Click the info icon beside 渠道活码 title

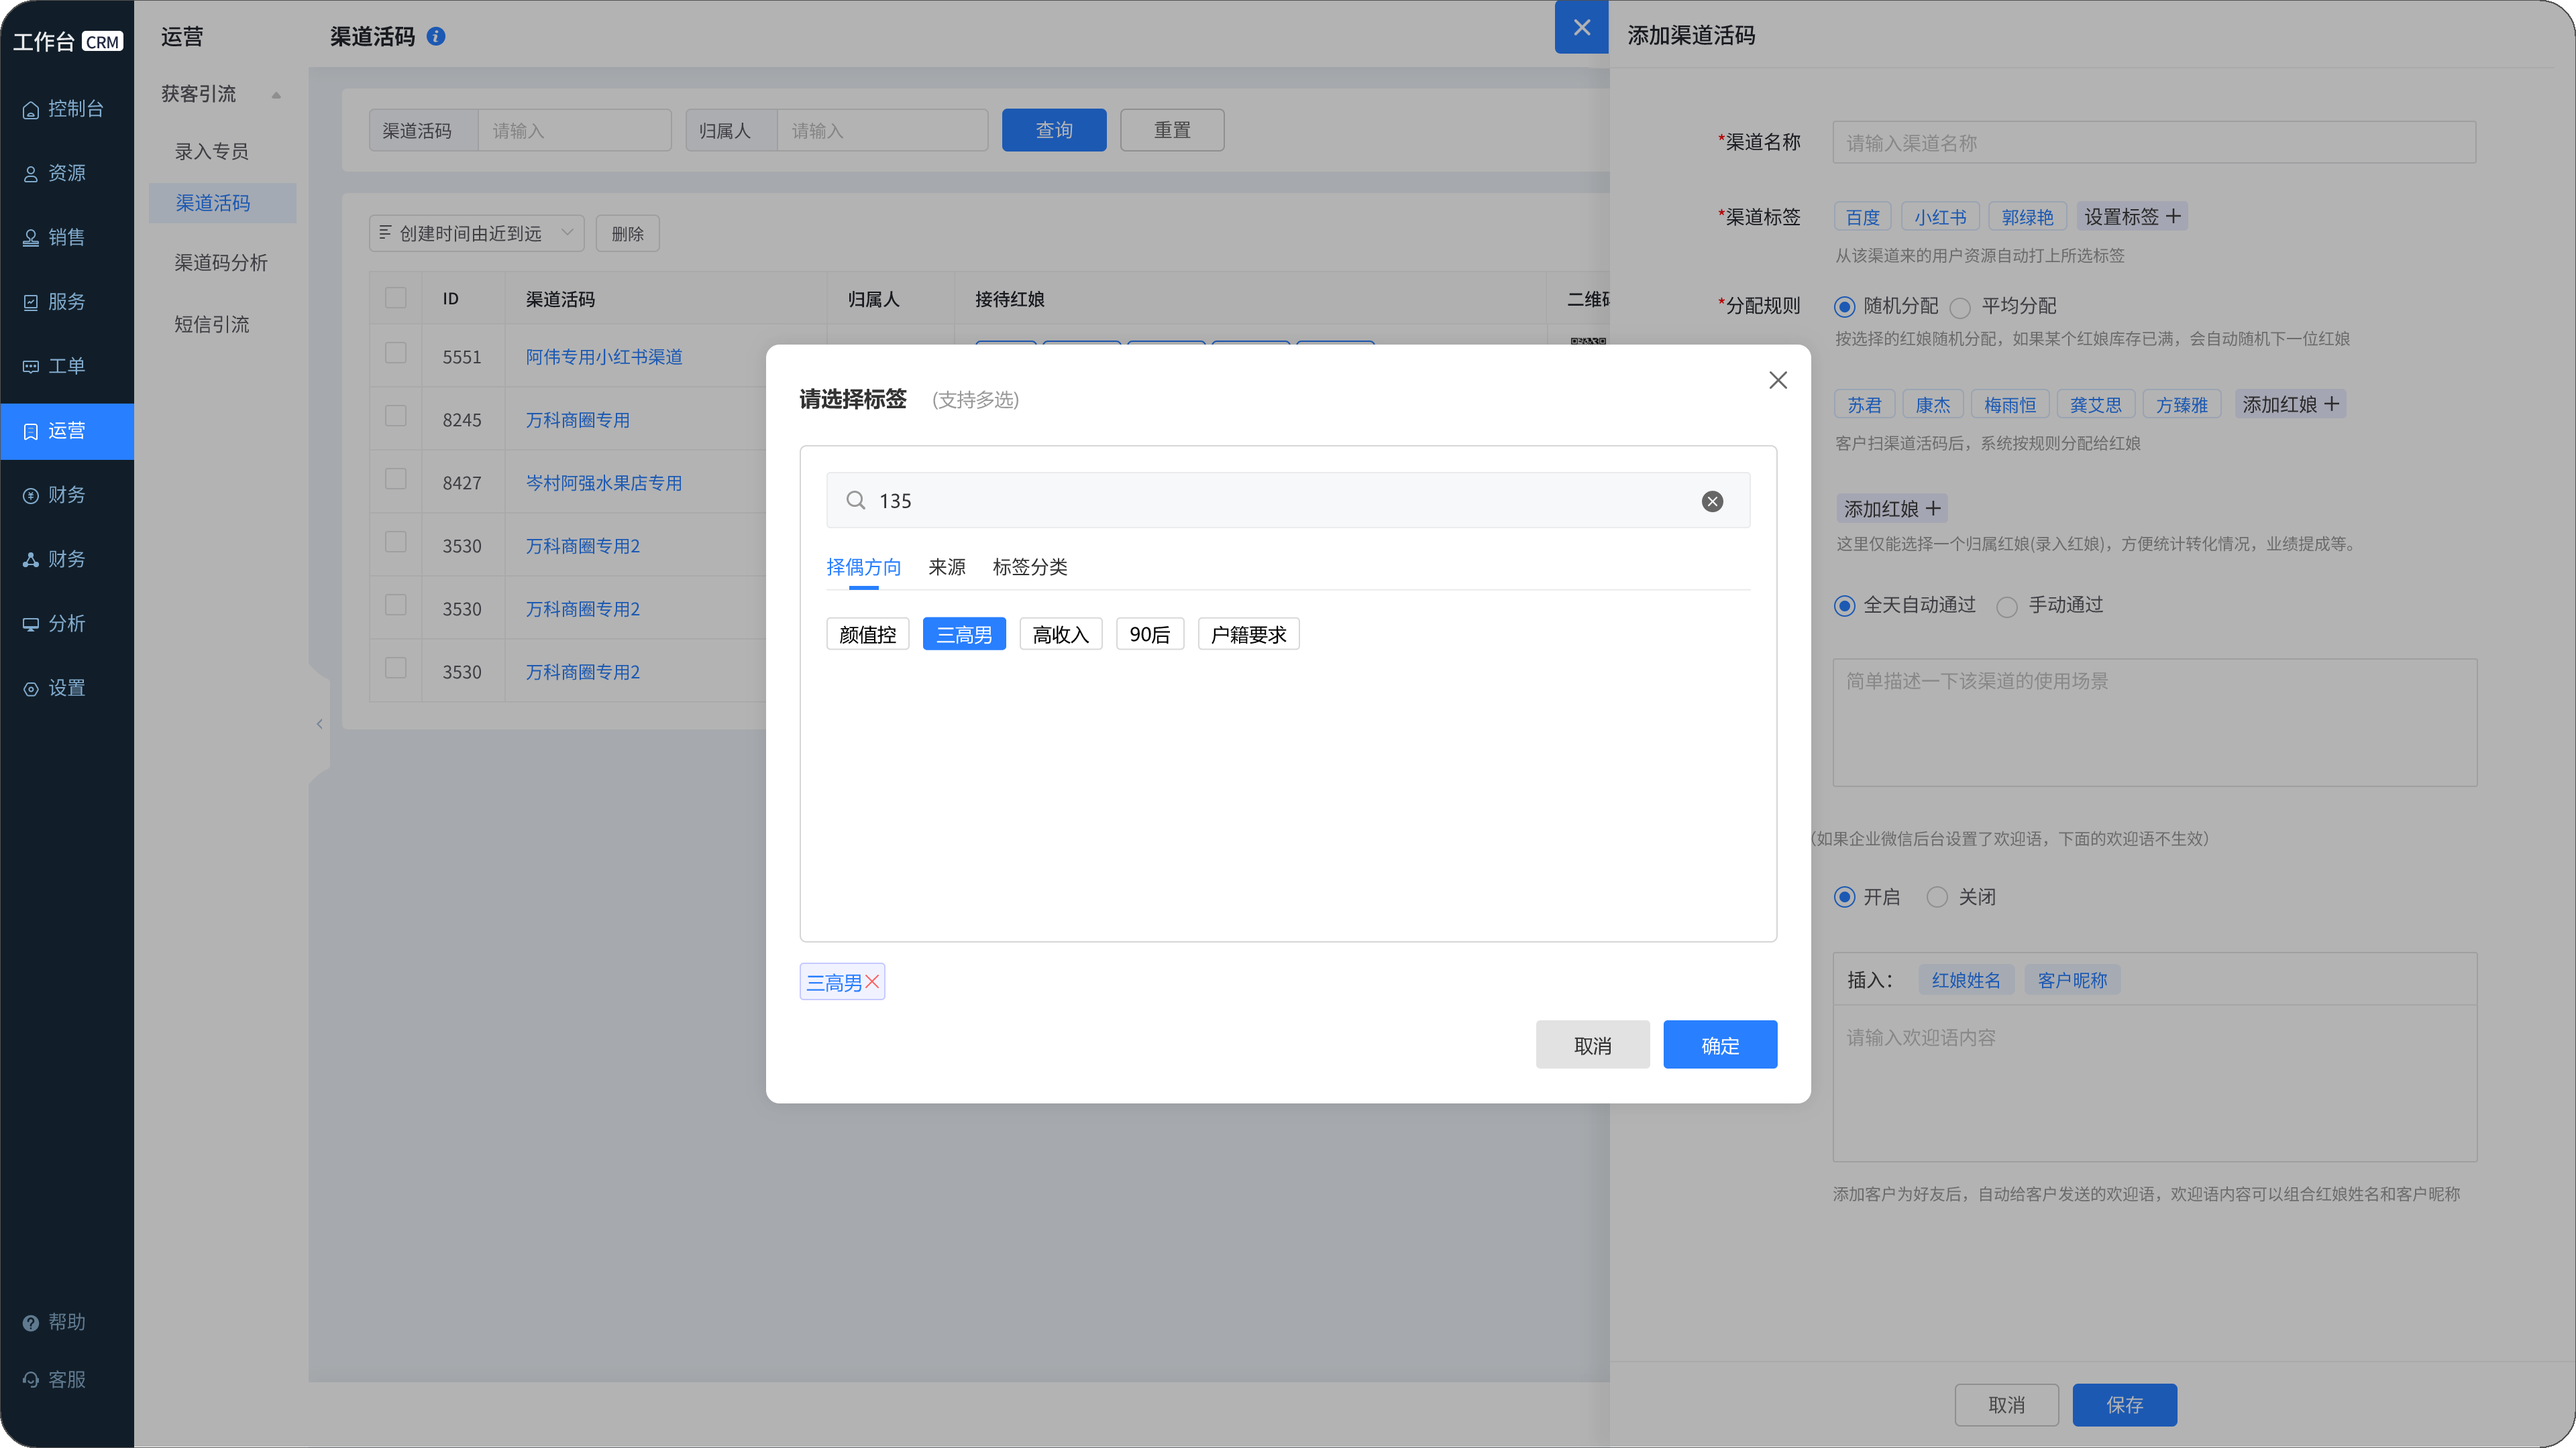click(436, 37)
